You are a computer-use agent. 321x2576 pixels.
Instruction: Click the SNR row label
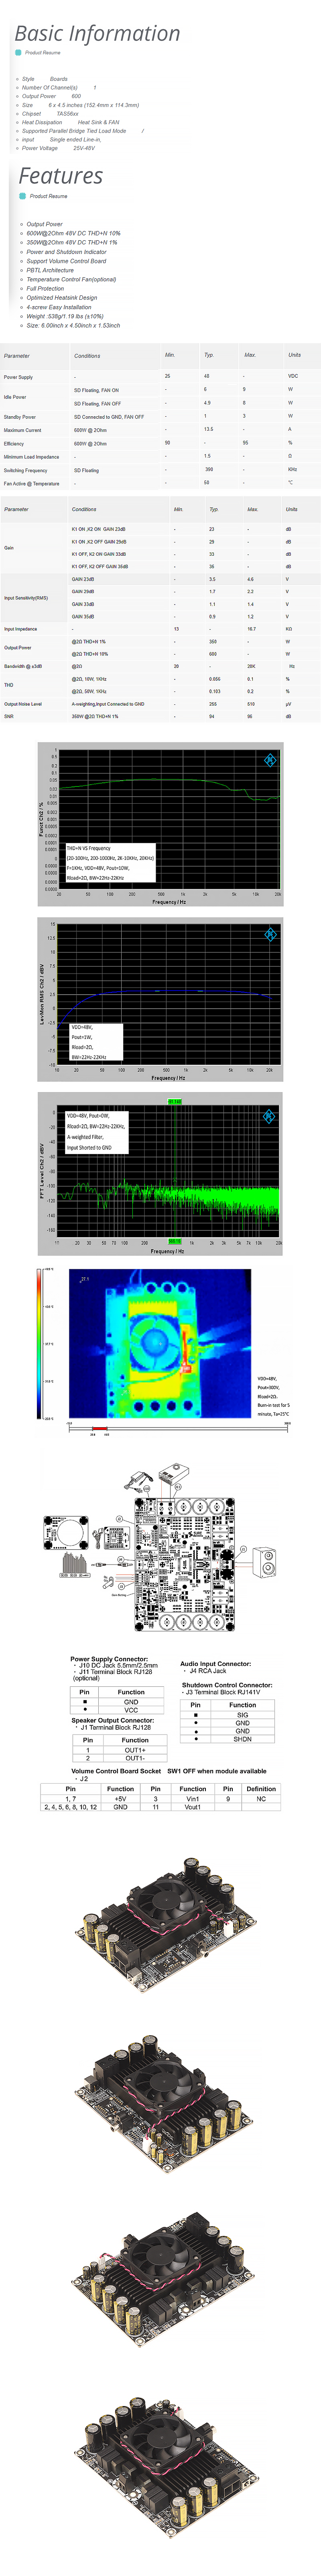[9, 716]
